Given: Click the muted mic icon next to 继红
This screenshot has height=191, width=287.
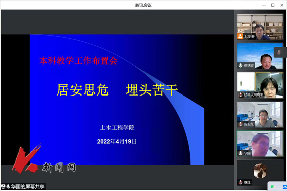Looking at the screenshot, I should click(x=241, y=182).
